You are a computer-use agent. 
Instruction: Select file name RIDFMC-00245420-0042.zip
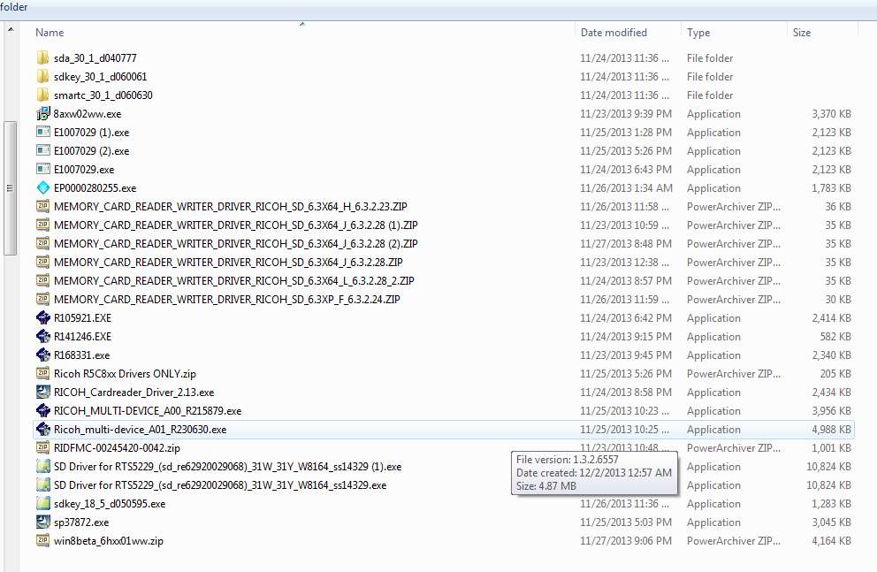point(117,447)
